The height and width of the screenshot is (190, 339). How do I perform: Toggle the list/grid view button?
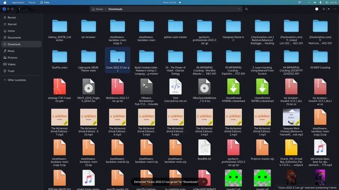click(324, 9)
